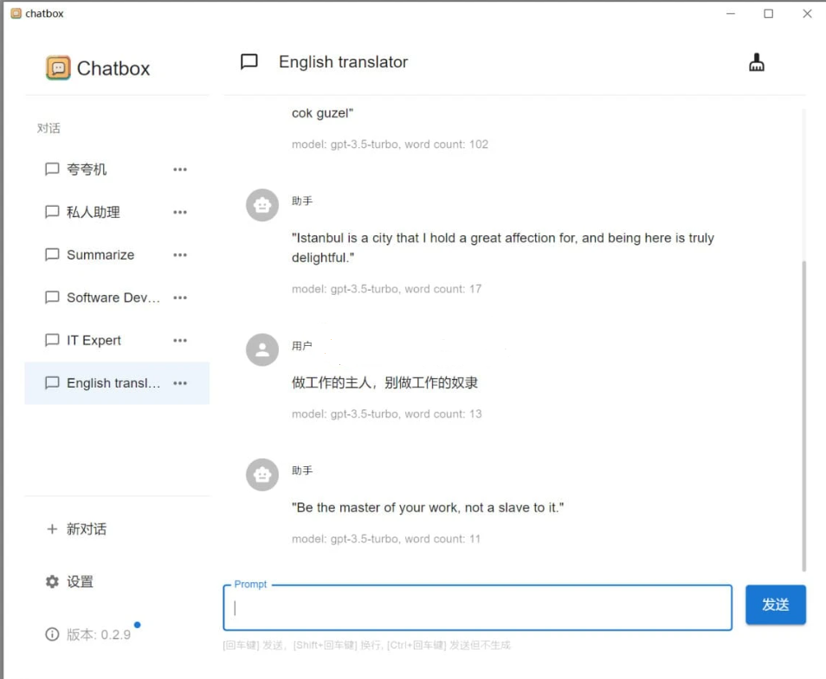Screen dimensions: 826x679
Task: Click the Chatbox logo icon in sidebar
Action: pos(58,67)
